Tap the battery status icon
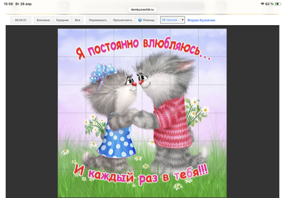The image size is (285, 198). (277, 4)
